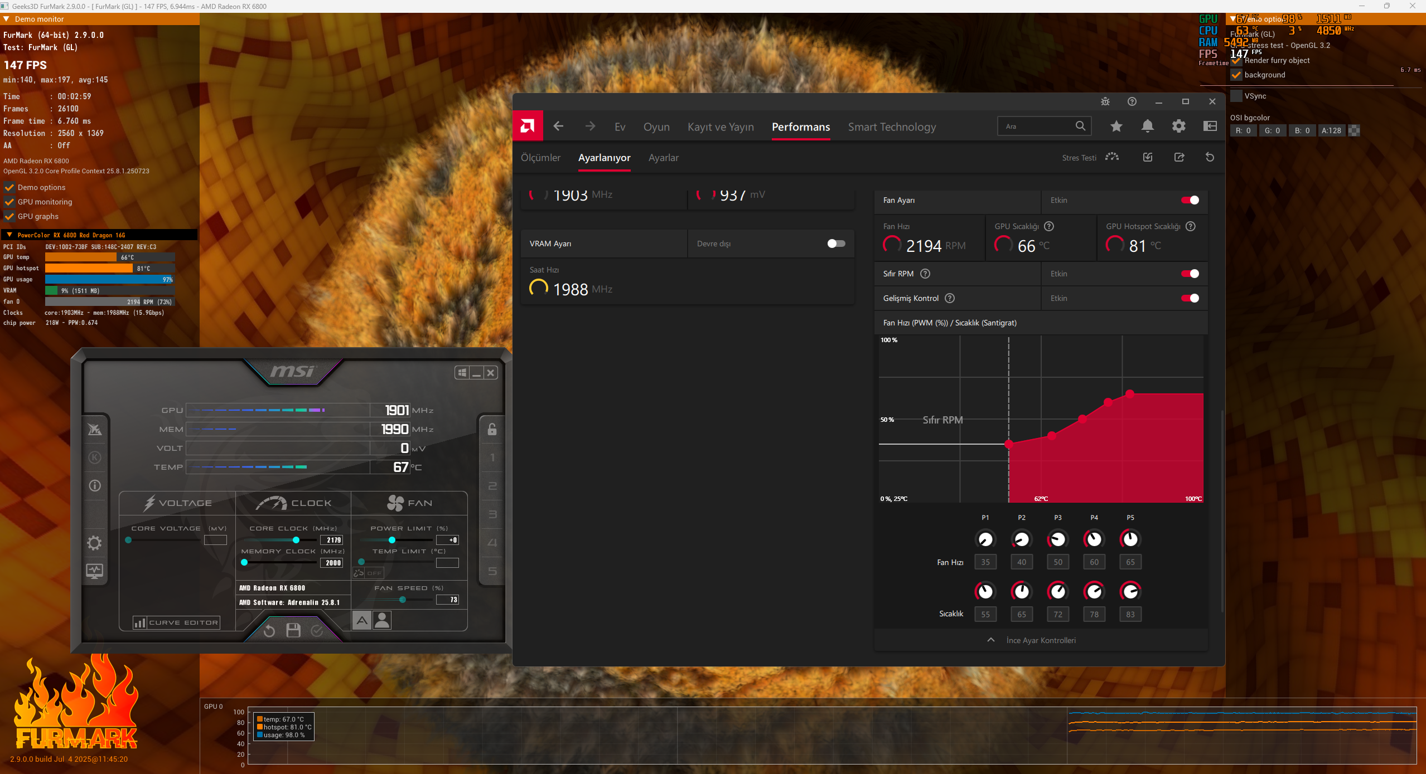The image size is (1426, 774).
Task: Open AMD notifications bell
Action: coord(1147,126)
